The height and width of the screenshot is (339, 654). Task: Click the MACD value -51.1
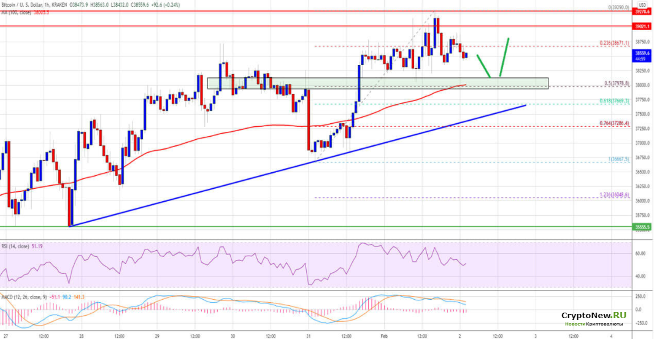(54, 297)
